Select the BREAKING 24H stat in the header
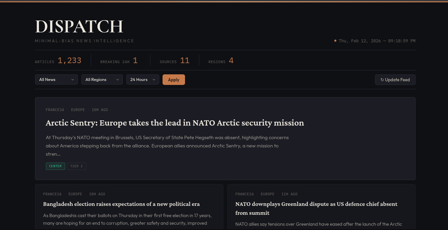Viewport: 448px width, 230px height. pyautogui.click(x=119, y=61)
